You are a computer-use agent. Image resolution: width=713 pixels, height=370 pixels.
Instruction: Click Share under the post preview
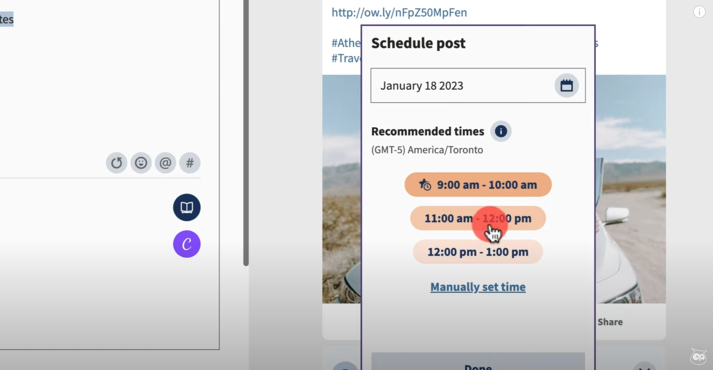pos(610,322)
